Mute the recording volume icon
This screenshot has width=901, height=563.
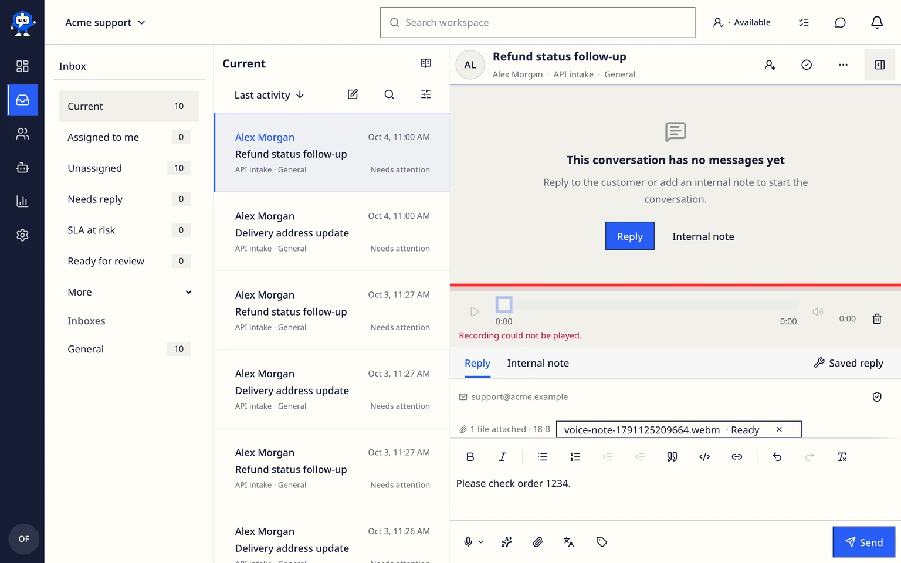point(818,312)
